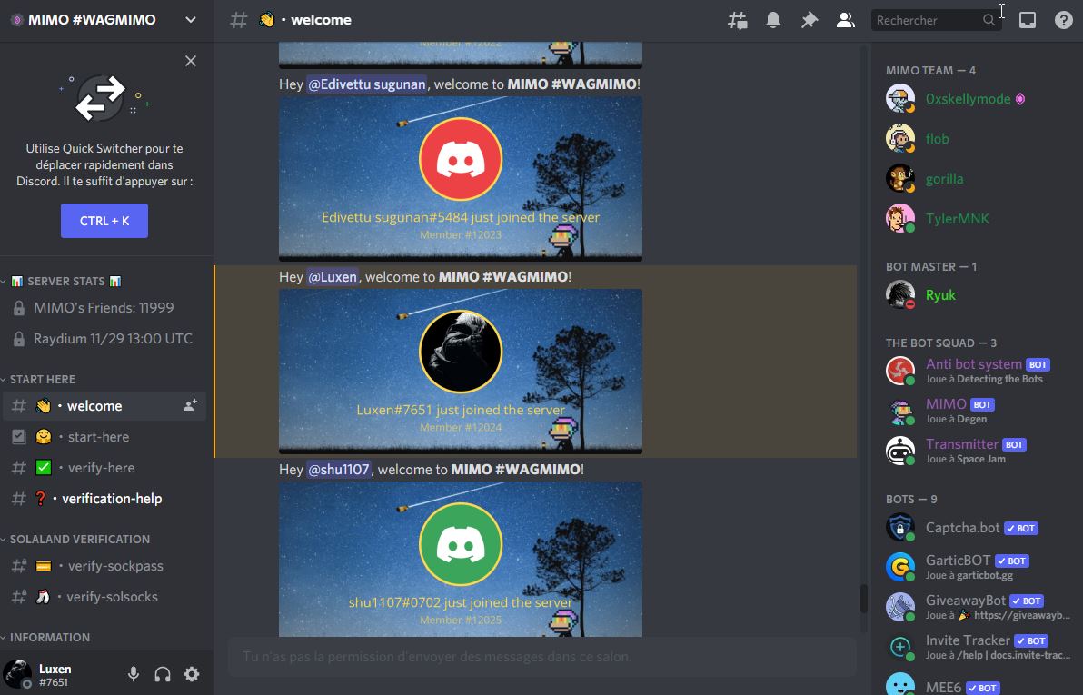Image resolution: width=1083 pixels, height=695 pixels.
Task: Click the @Luxen mention
Action: 333,277
